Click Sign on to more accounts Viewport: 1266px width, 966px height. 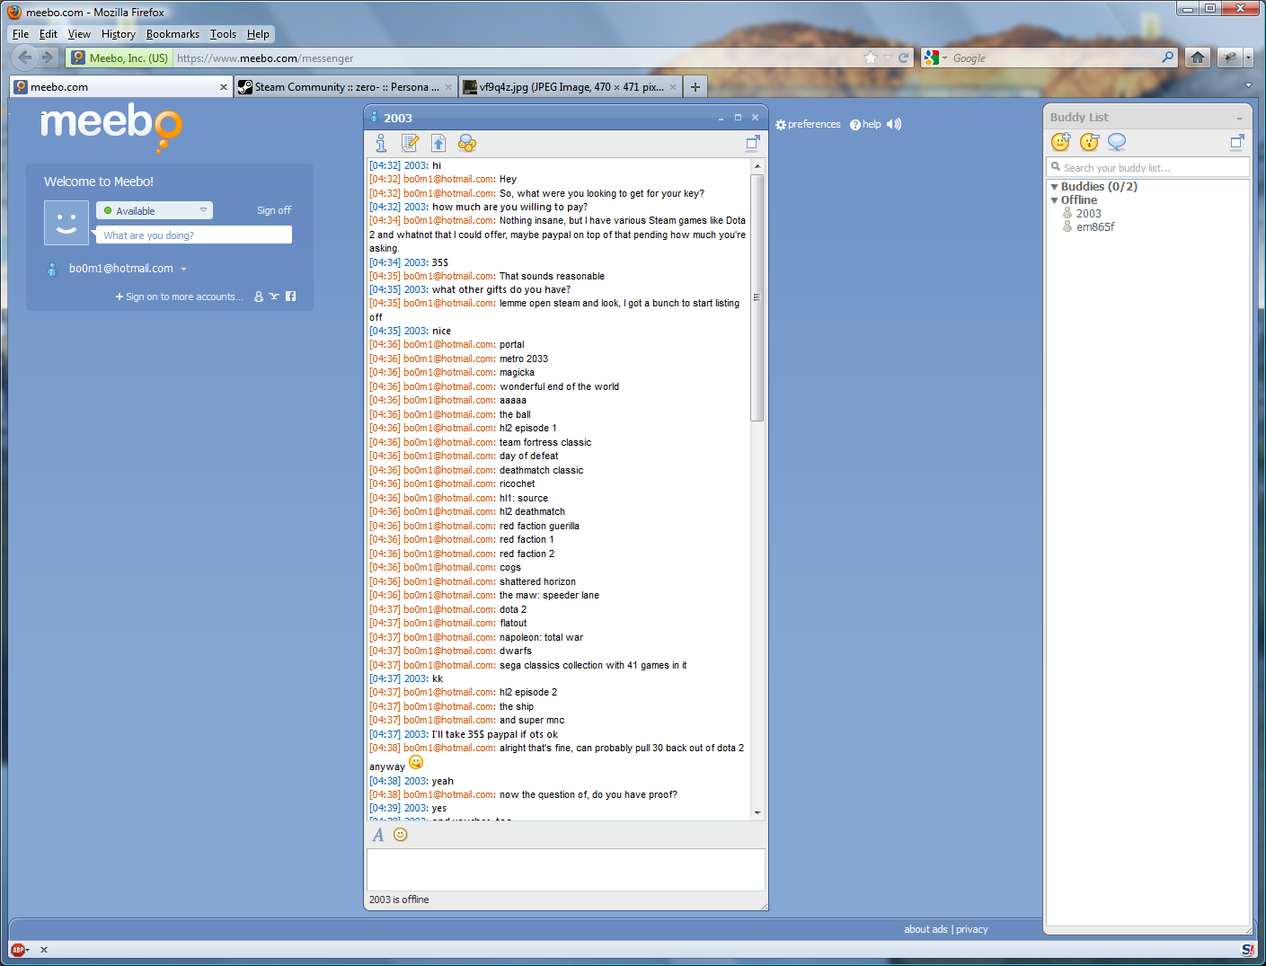[x=179, y=297]
